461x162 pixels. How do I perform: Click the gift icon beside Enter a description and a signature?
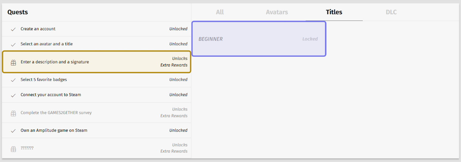point(13,62)
